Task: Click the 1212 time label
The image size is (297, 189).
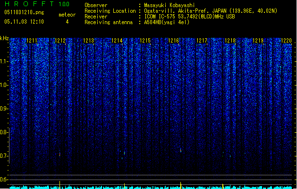Action: click(x=60, y=41)
